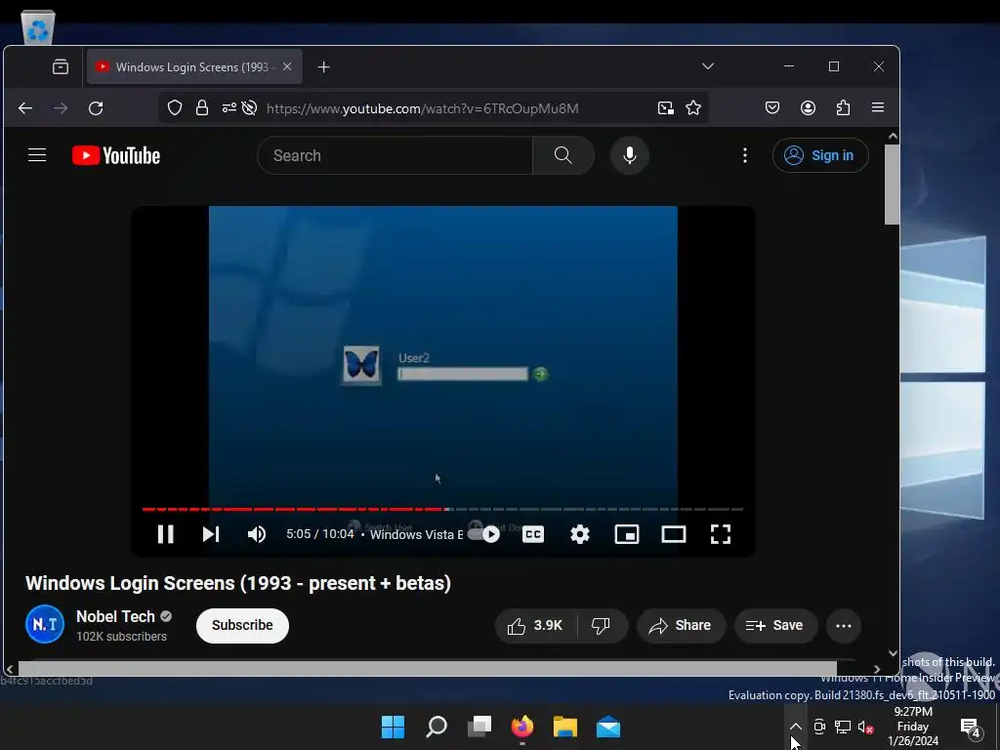Click the YouTube URL address field
The height and width of the screenshot is (750, 1000).
pos(422,108)
